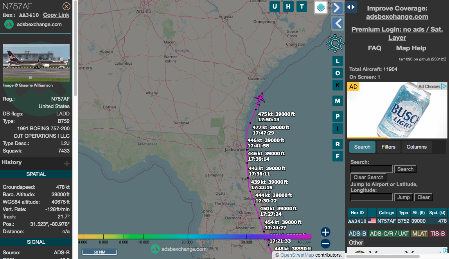This screenshot has width=449, height=259.
Task: Click the altitude color scale bar
Action: (x=195, y=237)
